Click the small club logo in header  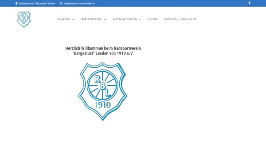24,19
